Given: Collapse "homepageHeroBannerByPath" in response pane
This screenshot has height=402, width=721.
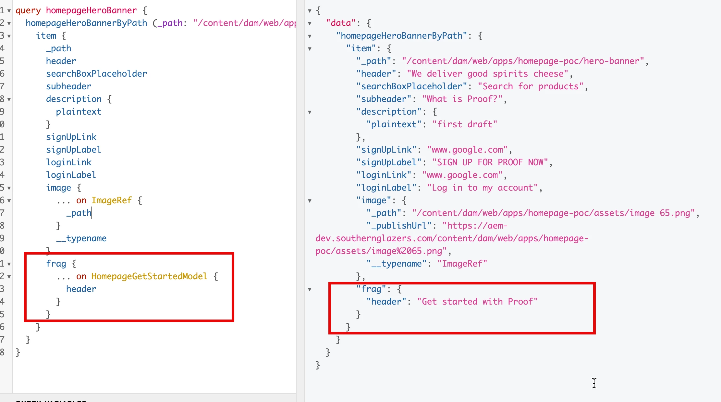Looking at the screenshot, I should 310,36.
